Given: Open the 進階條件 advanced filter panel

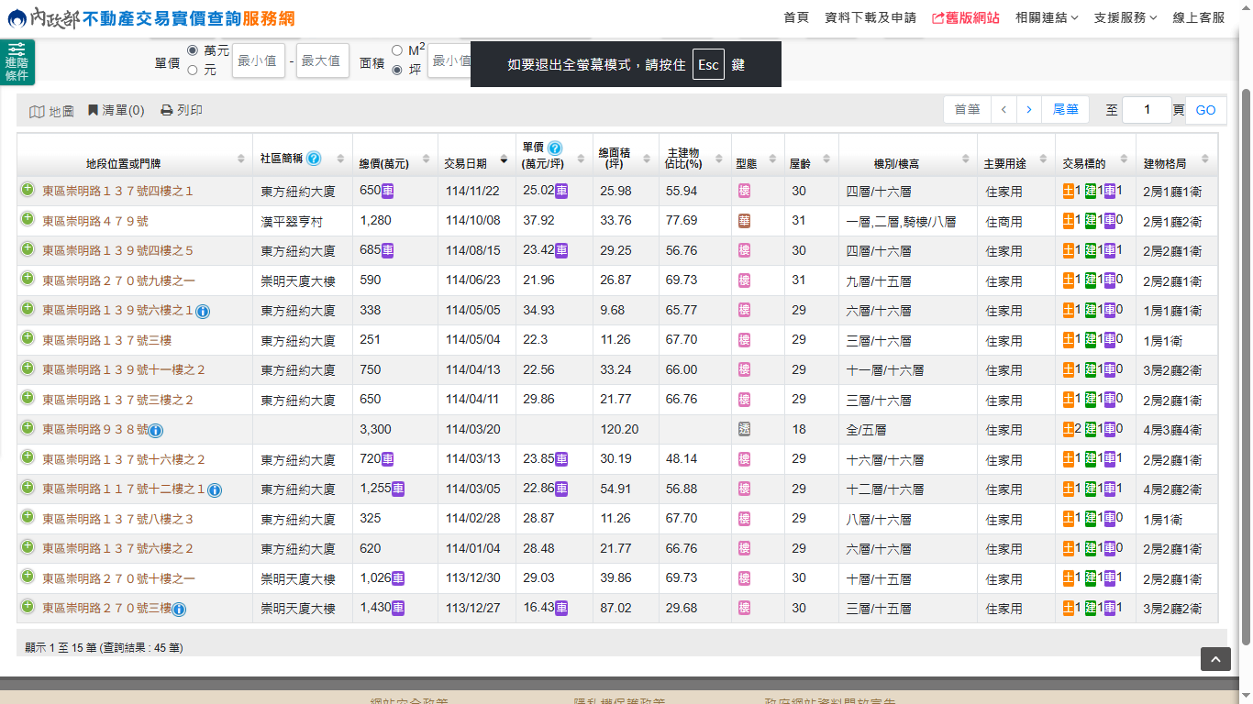Looking at the screenshot, I should (17, 62).
